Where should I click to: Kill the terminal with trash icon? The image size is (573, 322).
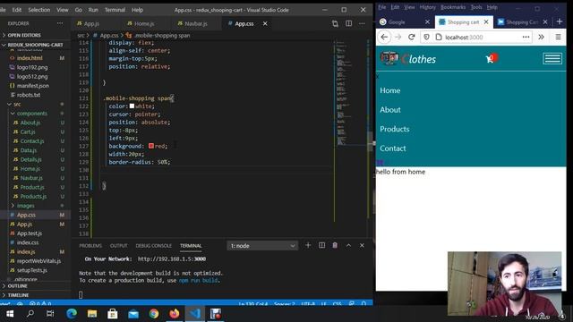(x=335, y=245)
